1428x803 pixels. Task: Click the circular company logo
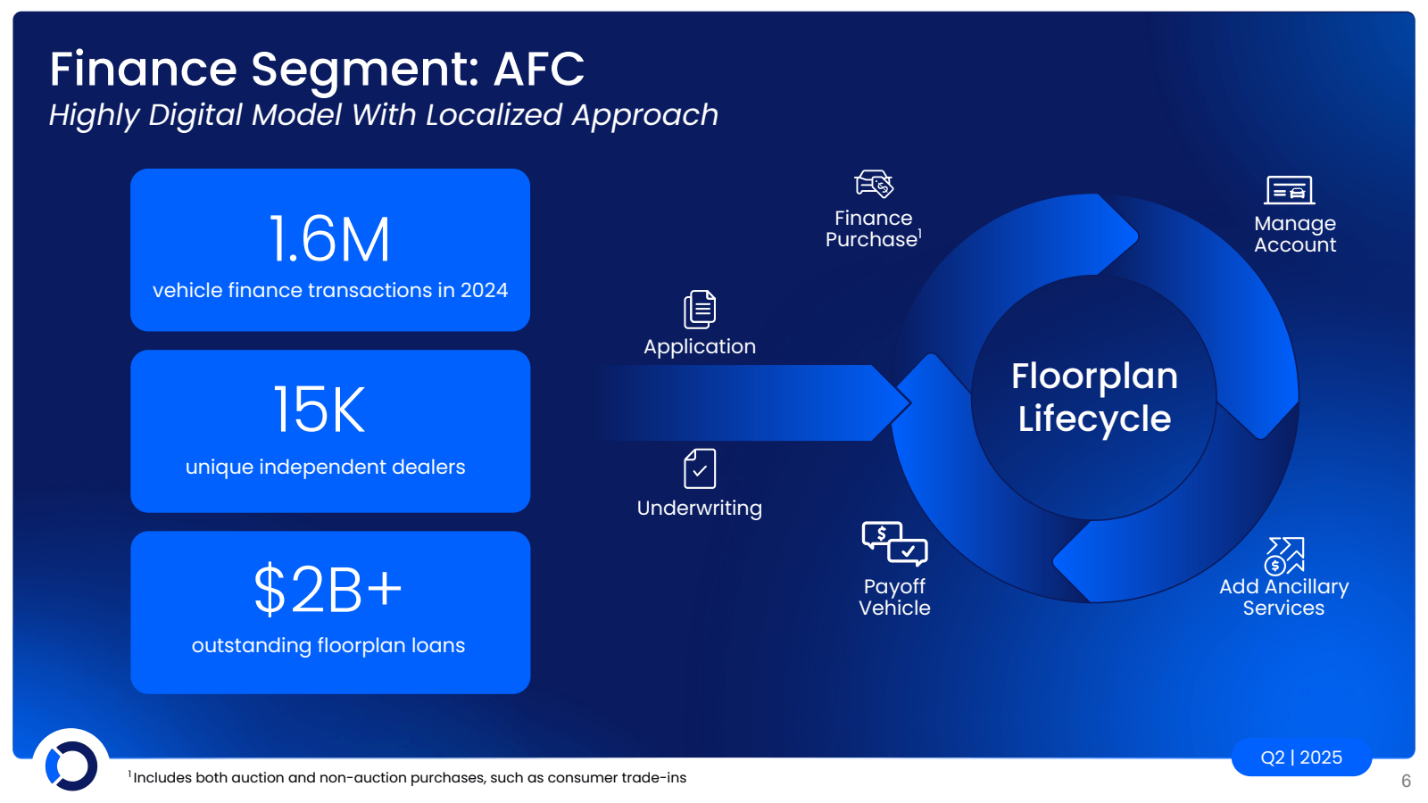click(x=71, y=766)
